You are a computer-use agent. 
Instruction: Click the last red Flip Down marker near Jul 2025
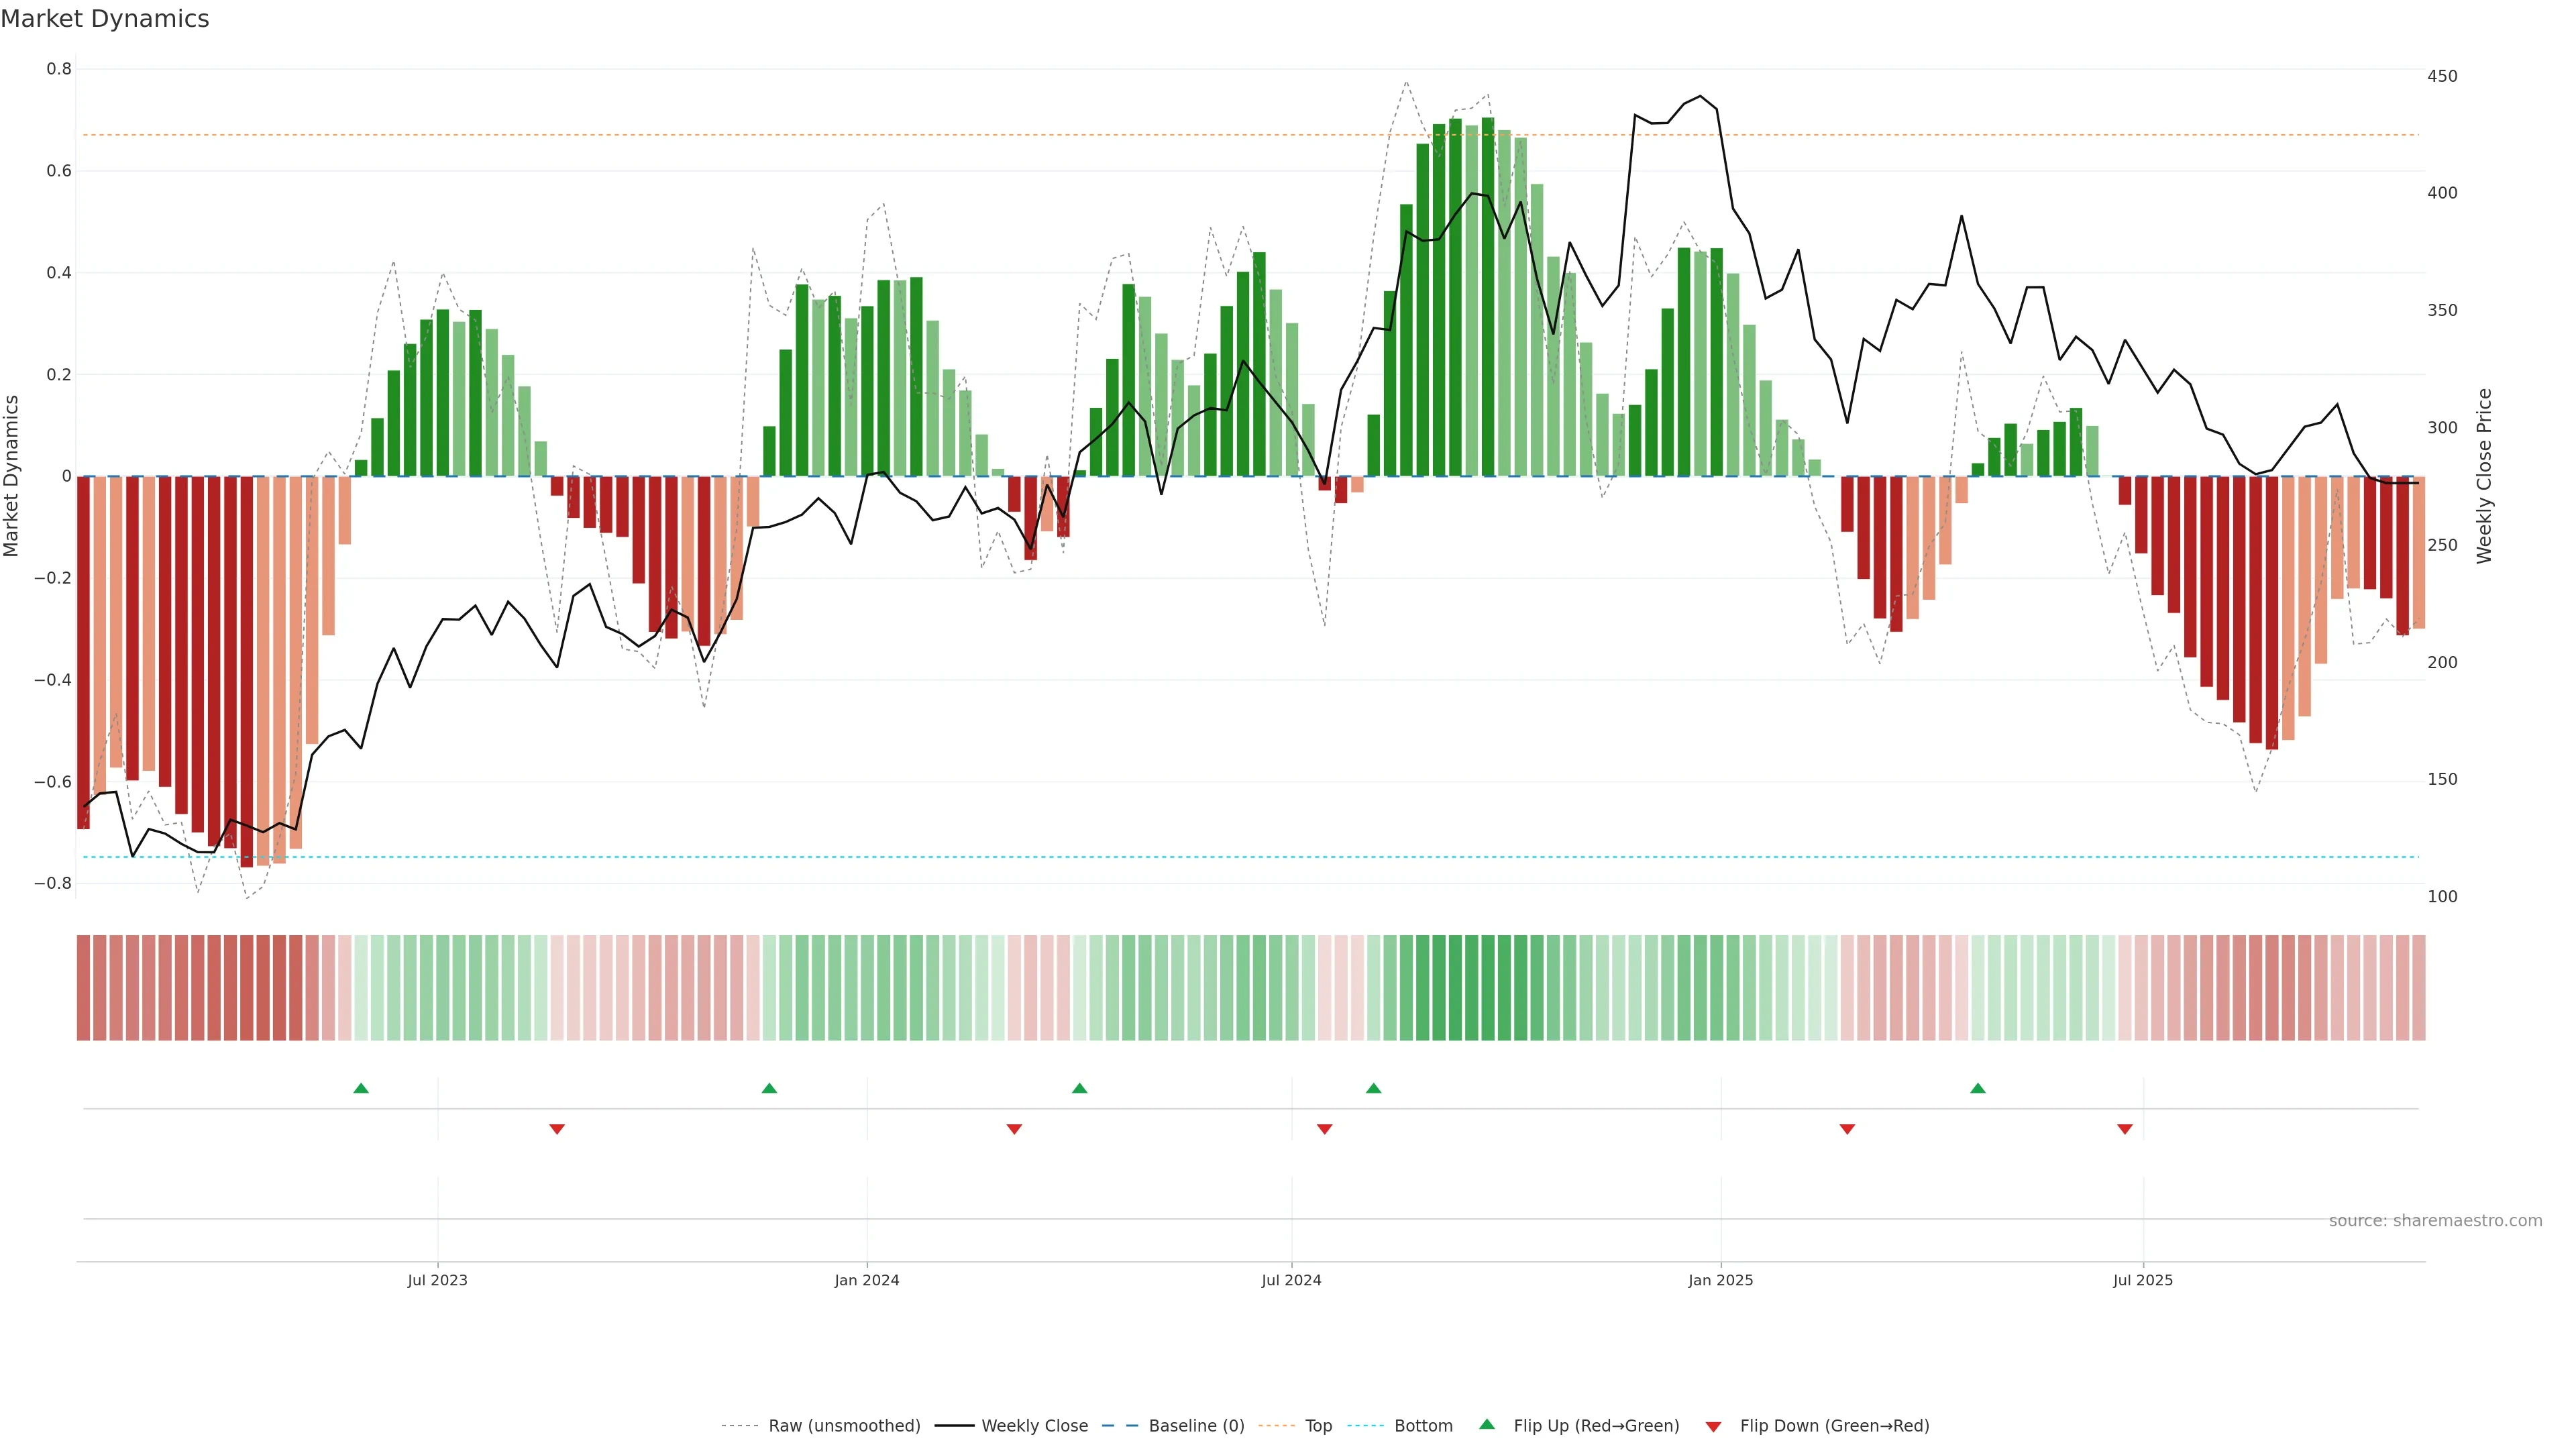(2124, 1129)
